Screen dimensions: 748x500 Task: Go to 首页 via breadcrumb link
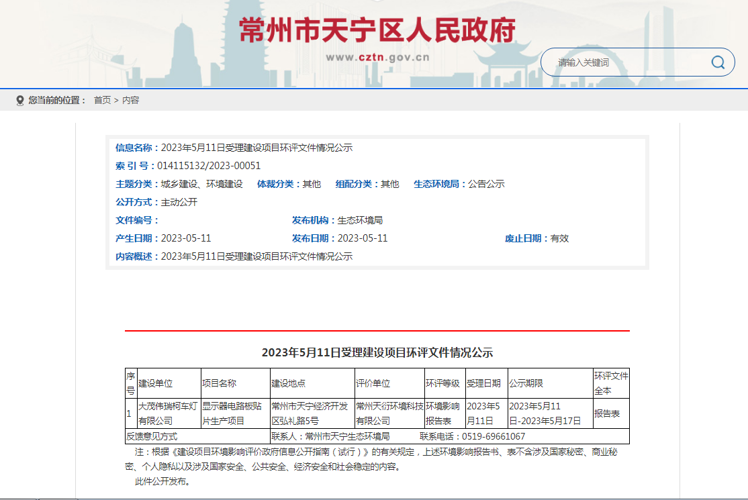click(102, 100)
